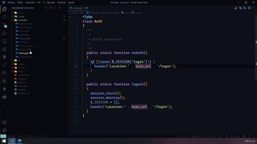Open the Extensions view

(4, 49)
